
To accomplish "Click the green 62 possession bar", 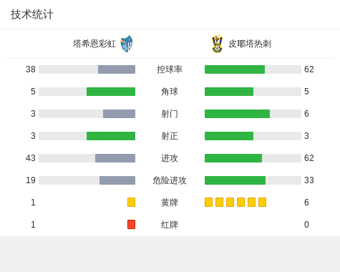I will pos(235,69).
